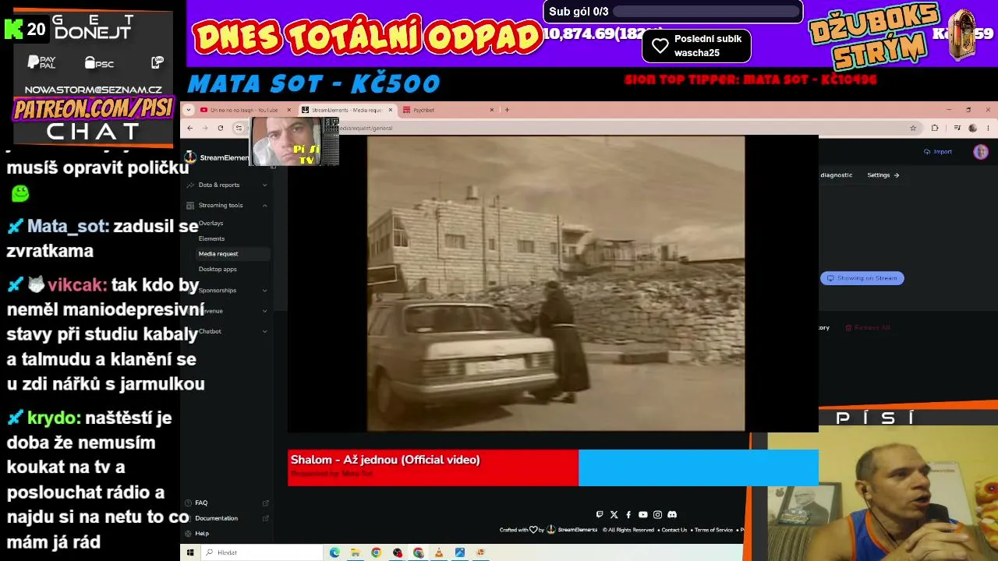The image size is (998, 561).
Task: Expand the Sponsorships section
Action: (264, 290)
